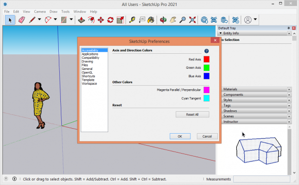This screenshot has width=299, height=185.
Task: Choose the Line pencil tool
Action: pos(32,20)
